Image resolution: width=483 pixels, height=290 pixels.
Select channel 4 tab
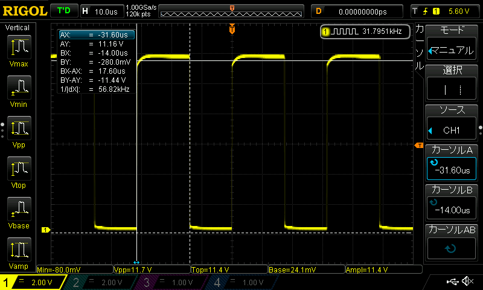[x=242, y=282]
